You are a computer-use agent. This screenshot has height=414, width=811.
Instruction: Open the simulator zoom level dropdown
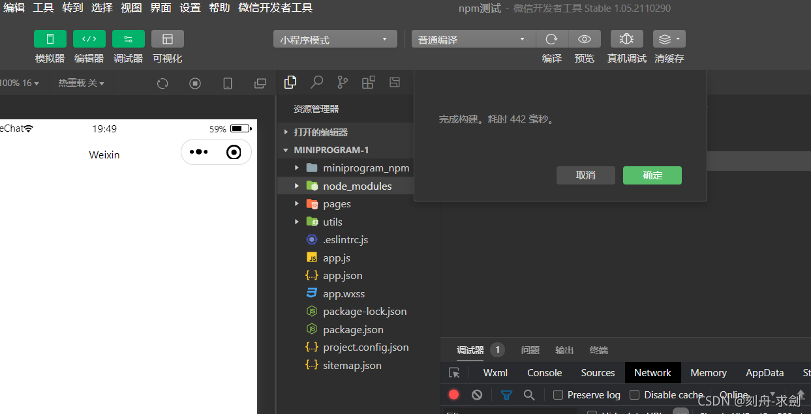pos(20,83)
